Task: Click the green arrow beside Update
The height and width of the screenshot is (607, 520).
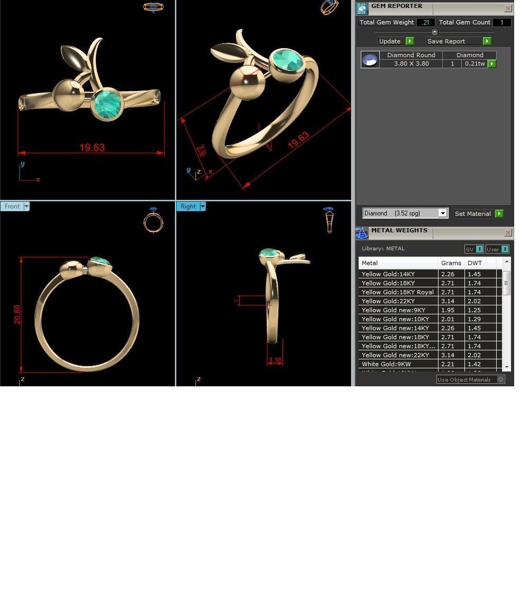Action: click(x=410, y=41)
